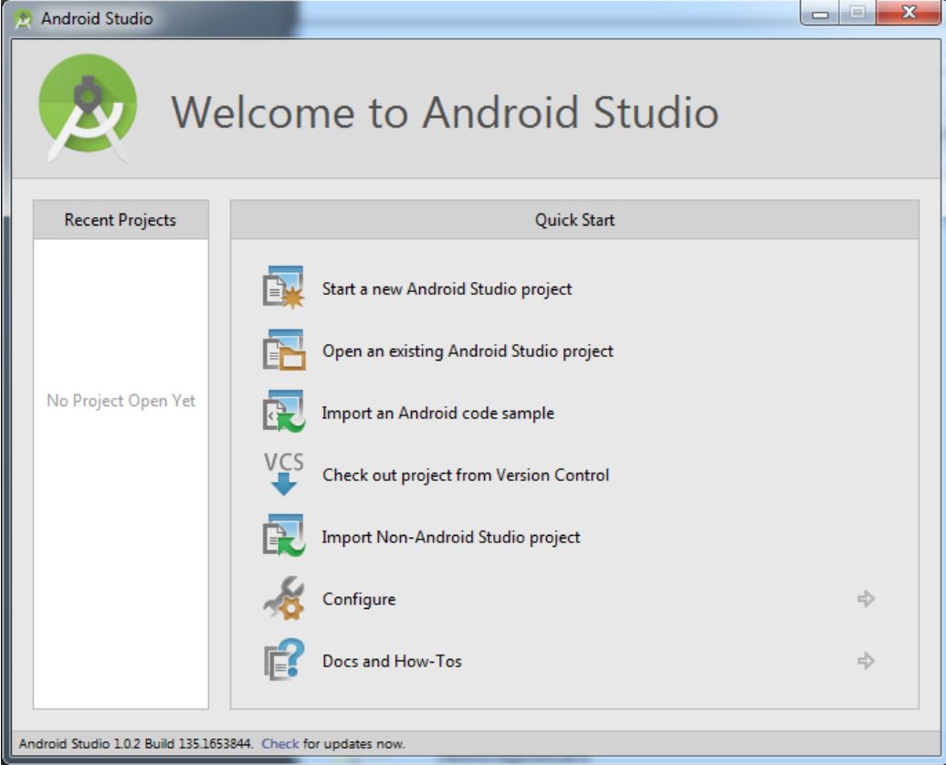Open the Configure entry label
Screen dimensions: 946x765
(359, 599)
